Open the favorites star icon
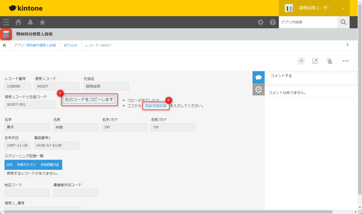The height and width of the screenshot is (214, 362). (x=42, y=22)
